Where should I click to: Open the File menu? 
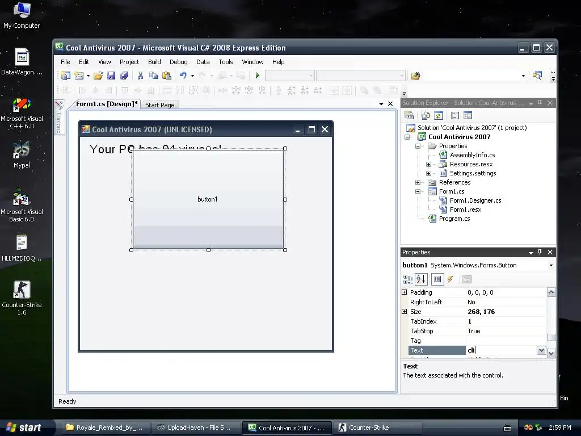tap(65, 62)
